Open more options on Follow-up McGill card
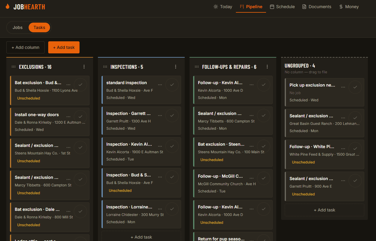This screenshot has height=241, width=376. pos(252,178)
